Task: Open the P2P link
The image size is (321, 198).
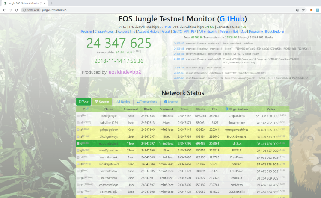Action: 193,31
